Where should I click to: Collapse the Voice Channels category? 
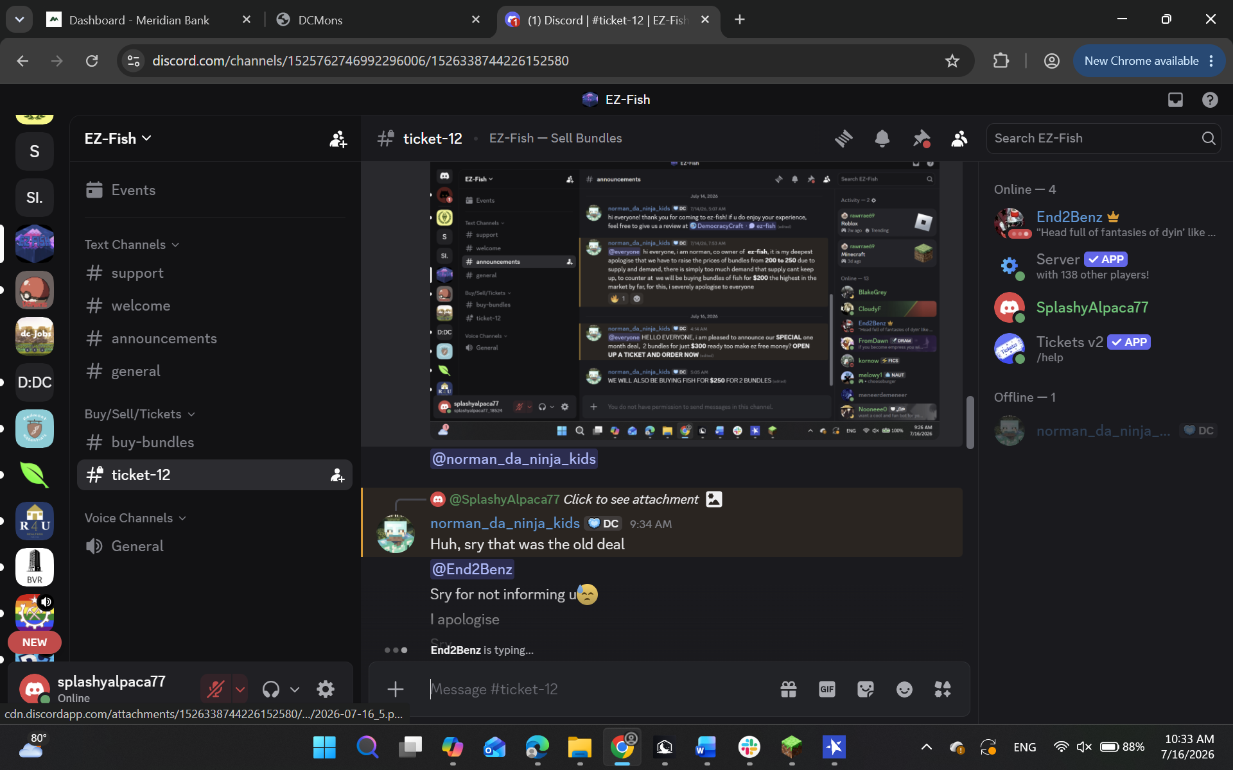click(x=135, y=518)
